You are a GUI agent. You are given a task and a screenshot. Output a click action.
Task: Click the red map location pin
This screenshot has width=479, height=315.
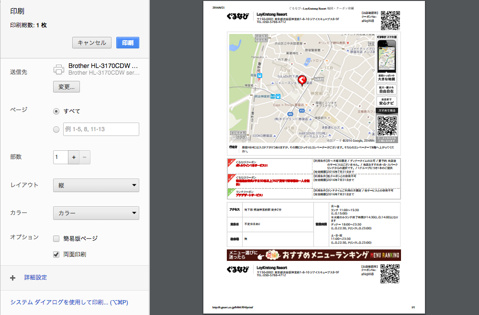point(302,81)
